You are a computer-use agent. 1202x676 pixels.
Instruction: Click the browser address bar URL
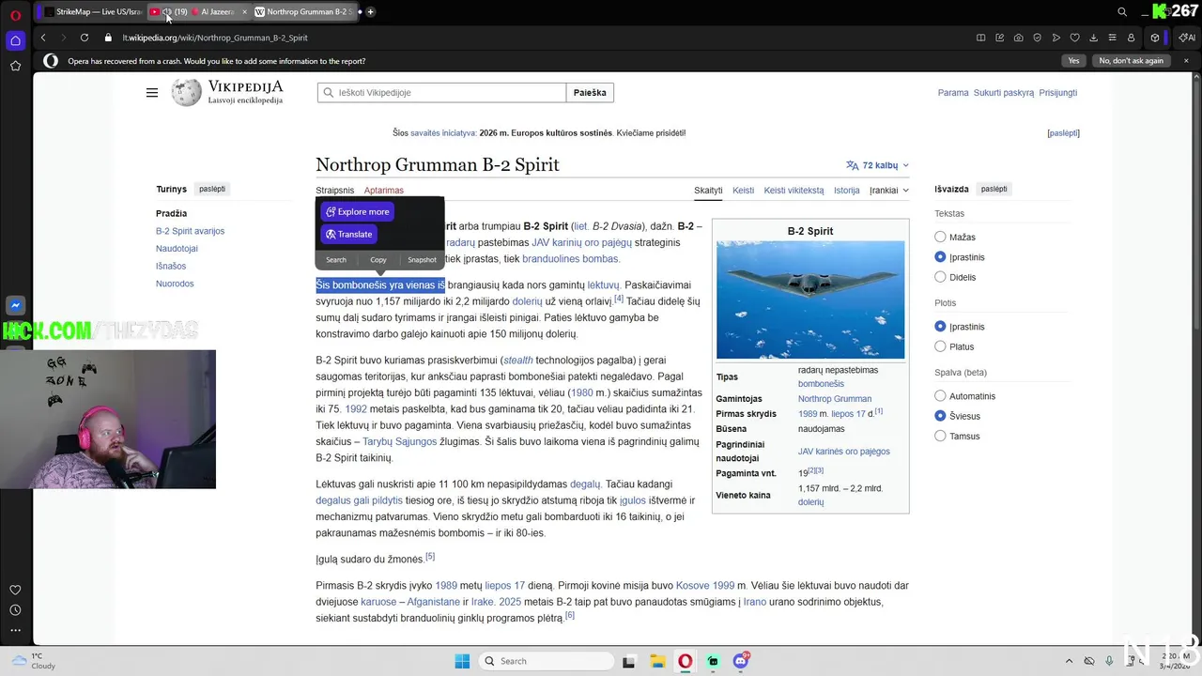(x=215, y=38)
